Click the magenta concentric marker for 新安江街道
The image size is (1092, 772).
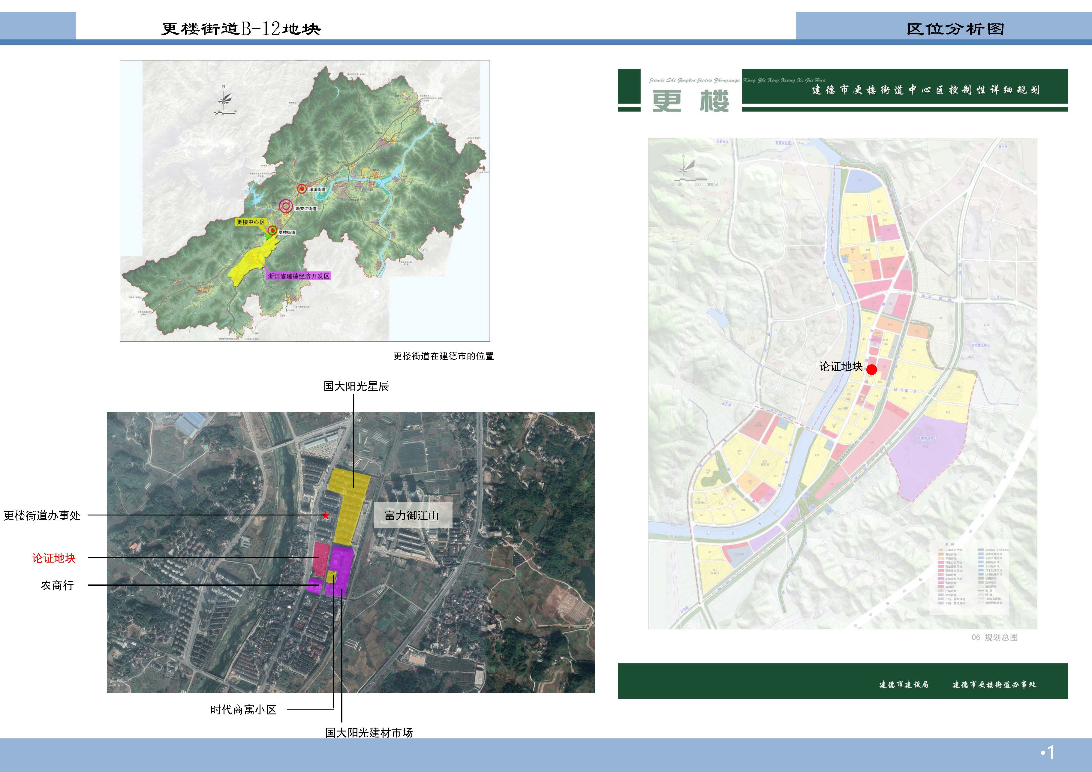(285, 206)
